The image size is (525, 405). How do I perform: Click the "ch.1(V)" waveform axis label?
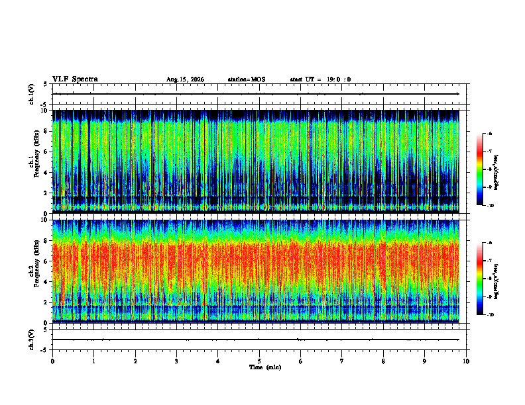(32, 94)
